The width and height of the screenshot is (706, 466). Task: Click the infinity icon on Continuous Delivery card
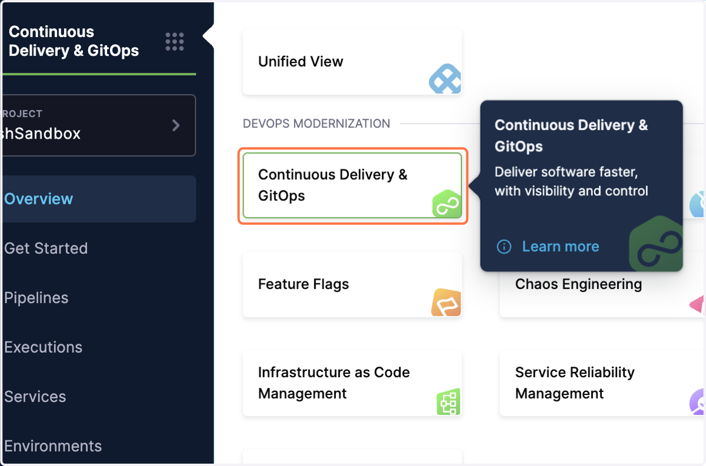(x=447, y=204)
